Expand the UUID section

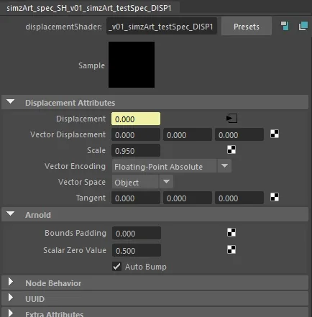[x=11, y=298]
